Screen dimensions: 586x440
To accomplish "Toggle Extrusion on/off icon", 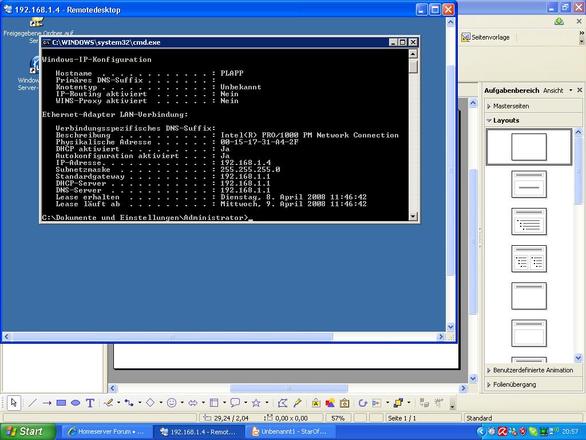I will point(425,403).
